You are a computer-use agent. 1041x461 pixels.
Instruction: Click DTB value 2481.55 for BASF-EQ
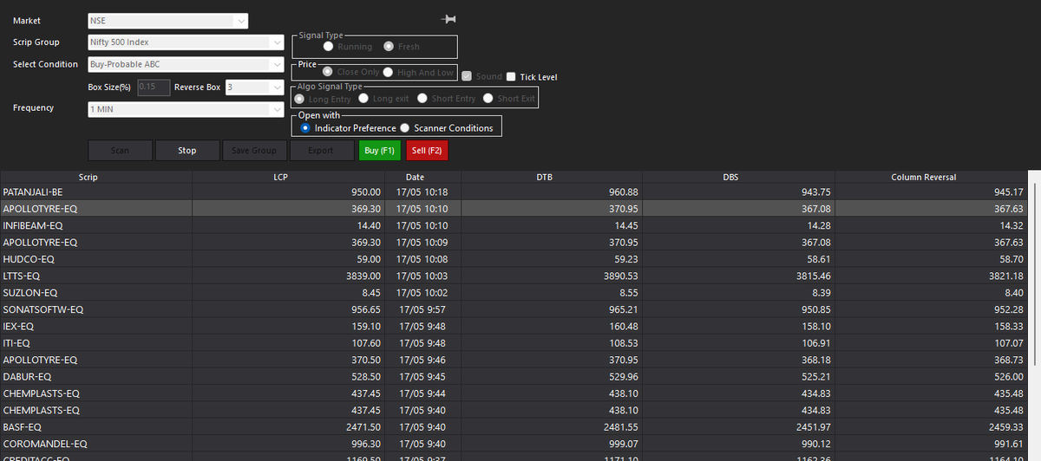pyautogui.click(x=621, y=427)
